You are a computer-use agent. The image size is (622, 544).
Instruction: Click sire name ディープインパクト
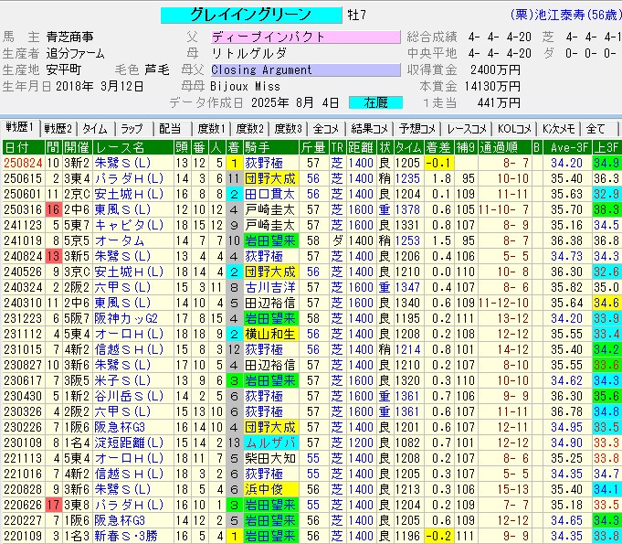[x=304, y=37]
